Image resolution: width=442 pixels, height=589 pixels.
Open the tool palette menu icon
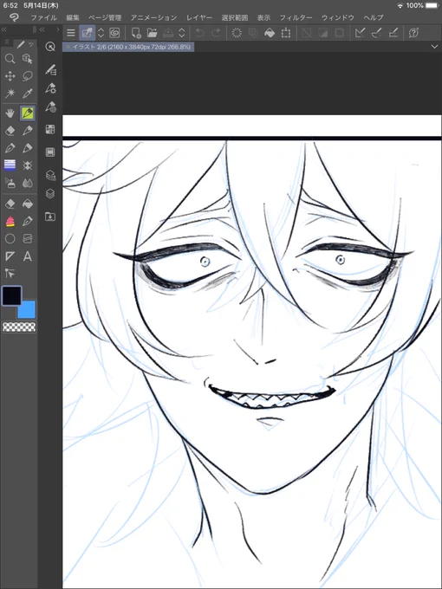(x=7, y=43)
